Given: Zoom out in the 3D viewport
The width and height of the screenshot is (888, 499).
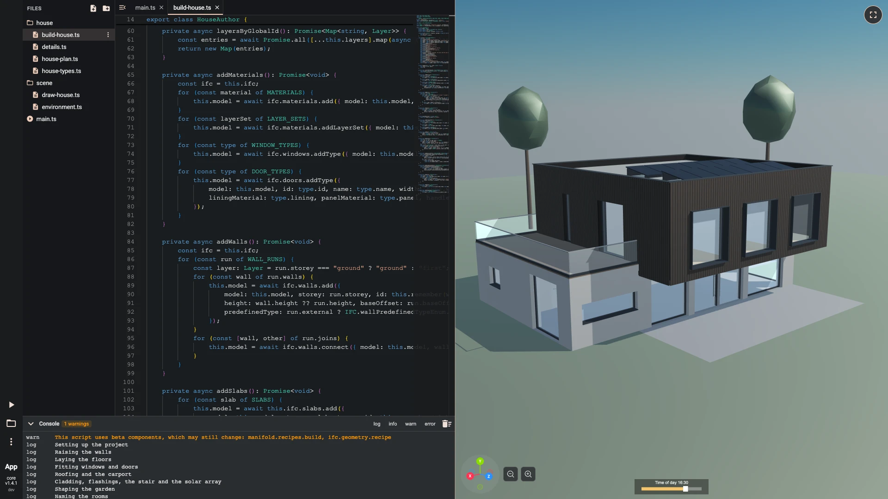Looking at the screenshot, I should pyautogui.click(x=511, y=474).
